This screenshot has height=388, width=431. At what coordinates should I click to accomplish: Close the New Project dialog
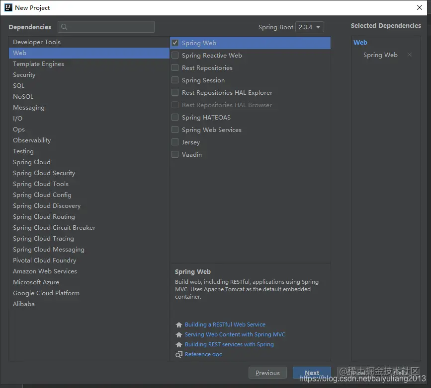420,7
